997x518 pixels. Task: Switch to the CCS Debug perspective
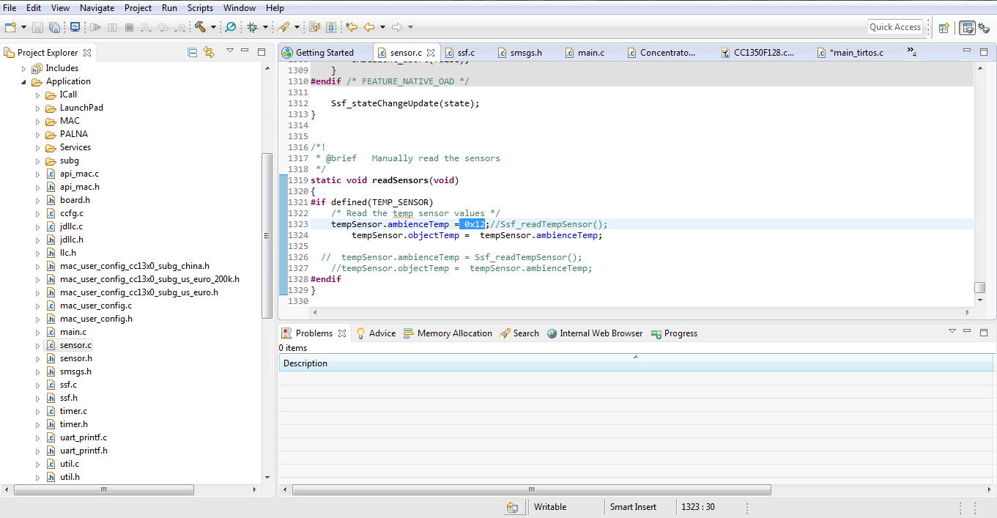984,28
